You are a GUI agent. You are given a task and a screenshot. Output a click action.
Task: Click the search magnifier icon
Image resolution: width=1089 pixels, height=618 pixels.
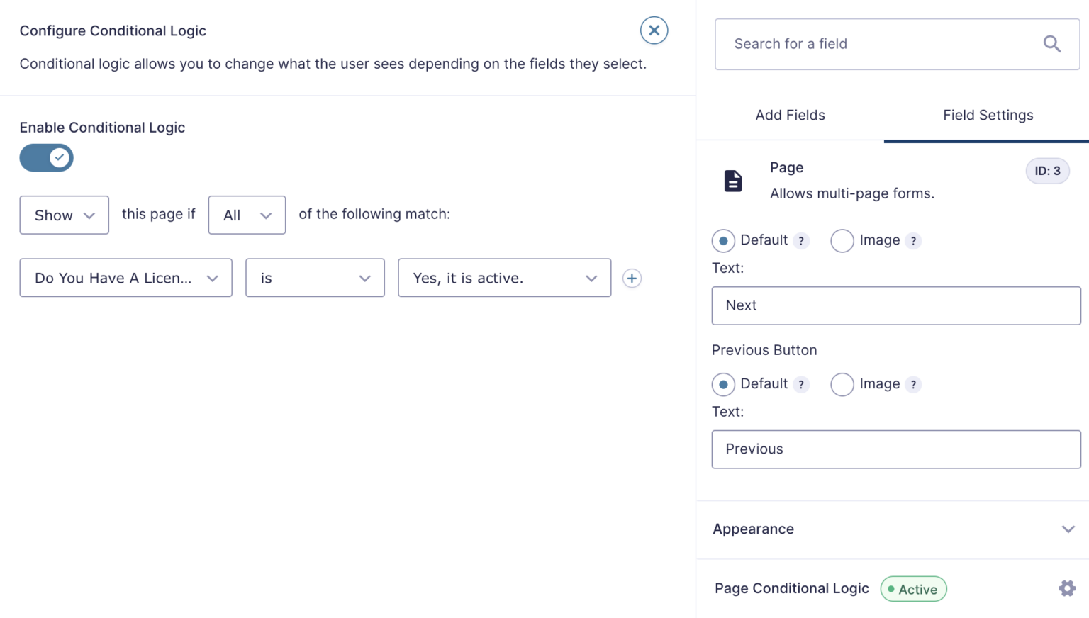pyautogui.click(x=1052, y=43)
